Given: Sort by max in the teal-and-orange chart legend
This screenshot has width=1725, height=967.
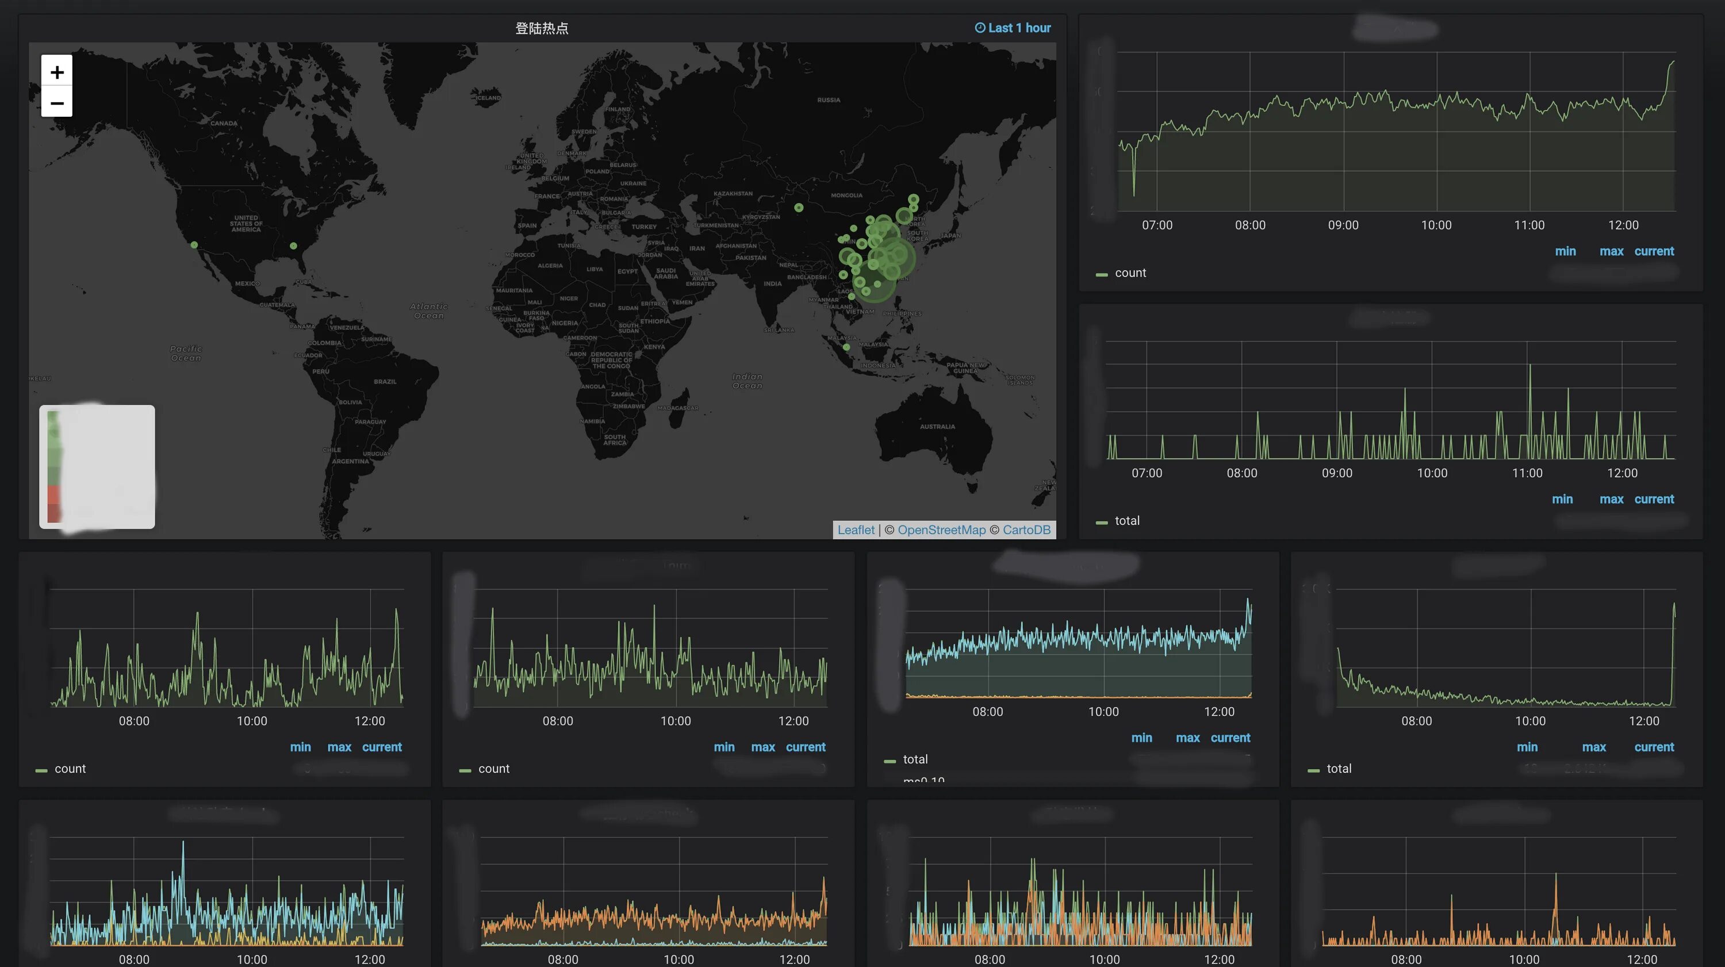Looking at the screenshot, I should pyautogui.click(x=1187, y=738).
